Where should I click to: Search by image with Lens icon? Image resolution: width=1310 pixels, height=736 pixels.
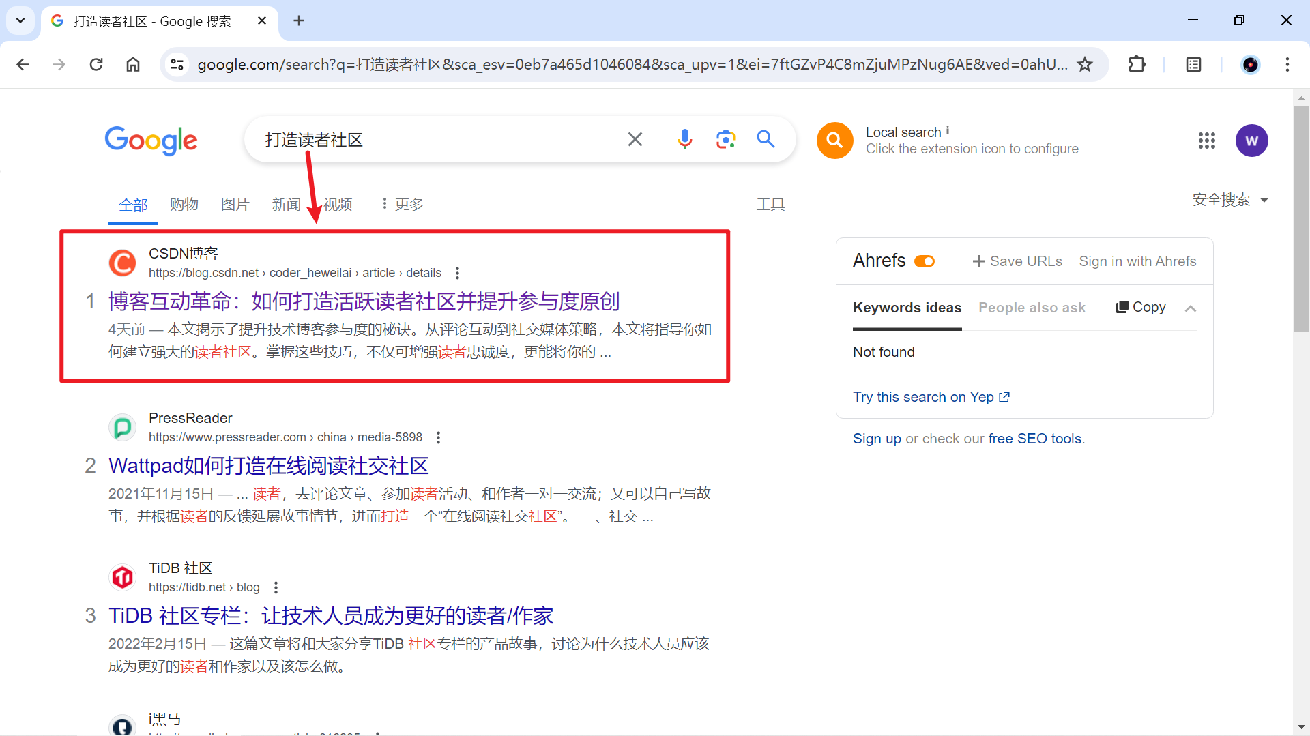point(725,140)
